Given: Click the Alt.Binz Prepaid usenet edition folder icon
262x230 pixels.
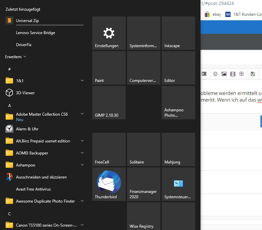Looking at the screenshot, I should click(x=9, y=141).
